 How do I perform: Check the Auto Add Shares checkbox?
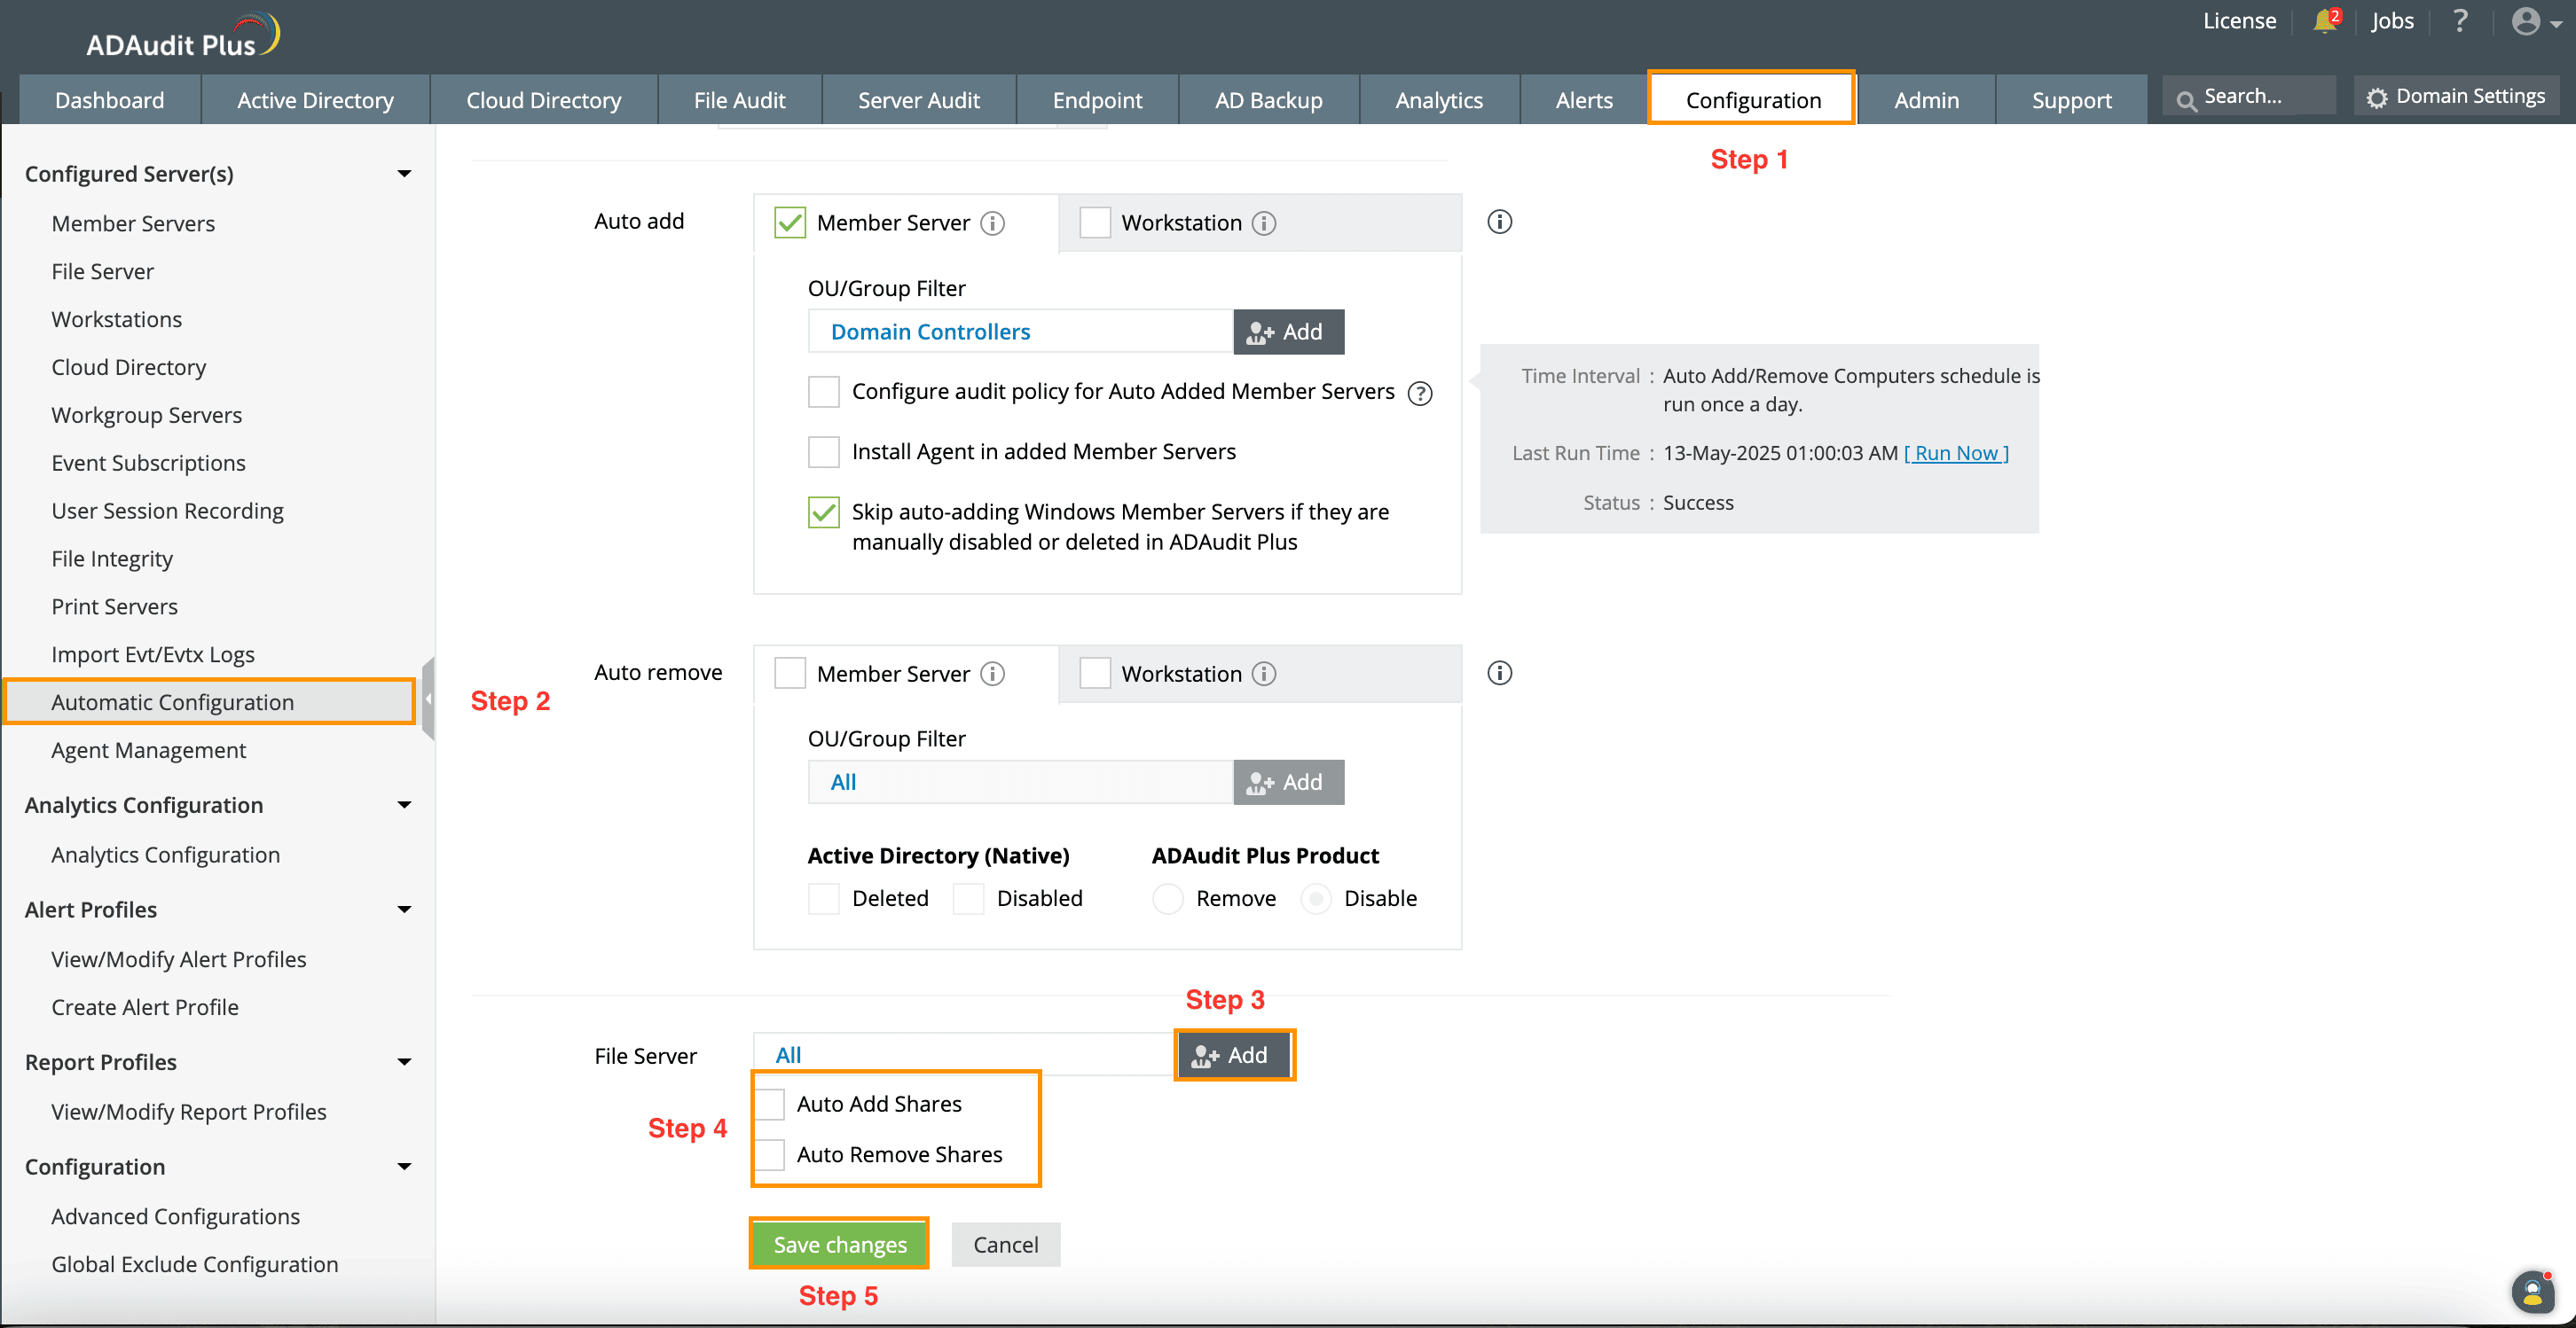pyautogui.click(x=770, y=1105)
